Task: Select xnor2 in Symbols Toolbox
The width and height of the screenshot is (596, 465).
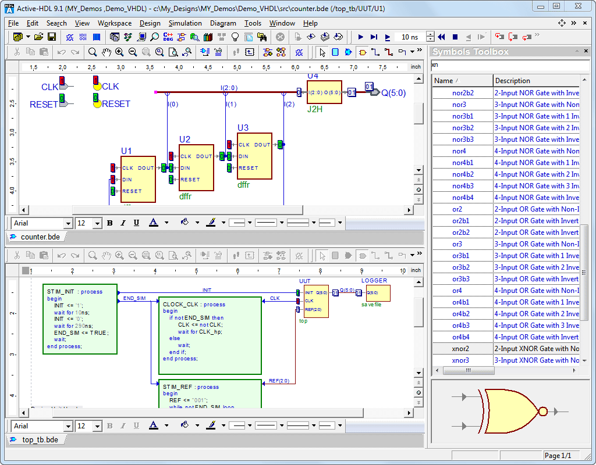Action: pyautogui.click(x=506, y=349)
